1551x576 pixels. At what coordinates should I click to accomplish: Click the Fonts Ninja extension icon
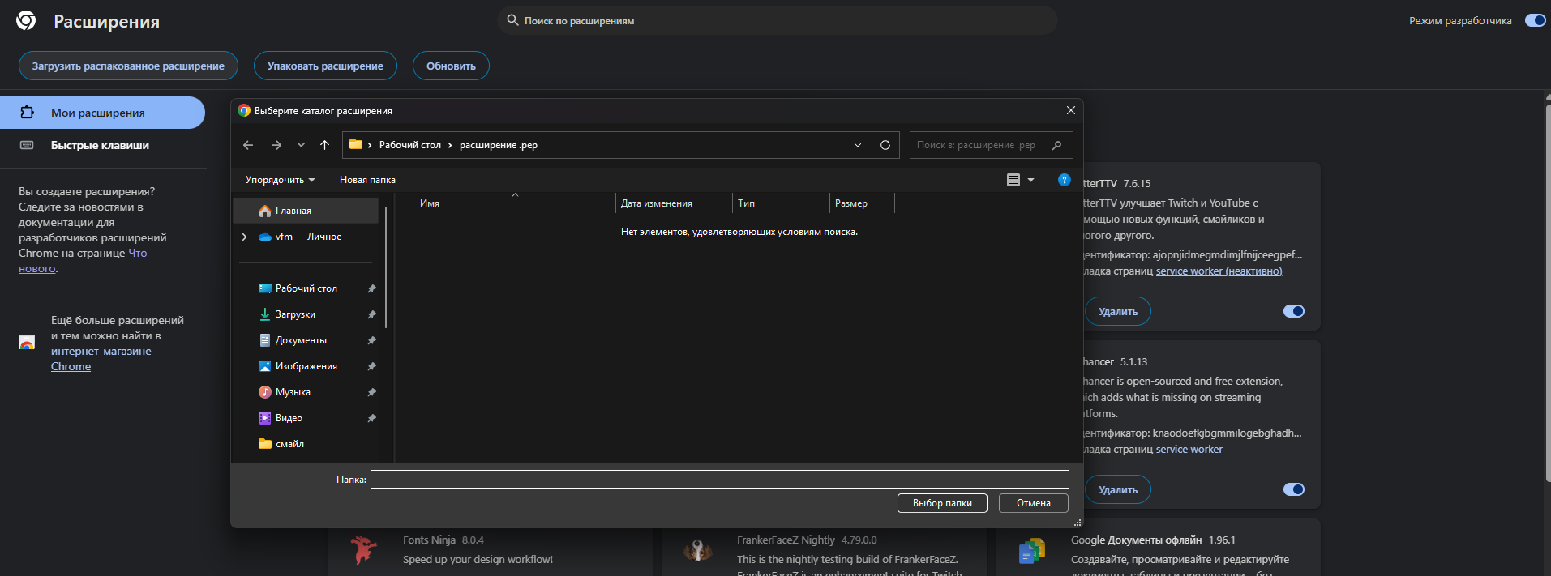point(364,550)
